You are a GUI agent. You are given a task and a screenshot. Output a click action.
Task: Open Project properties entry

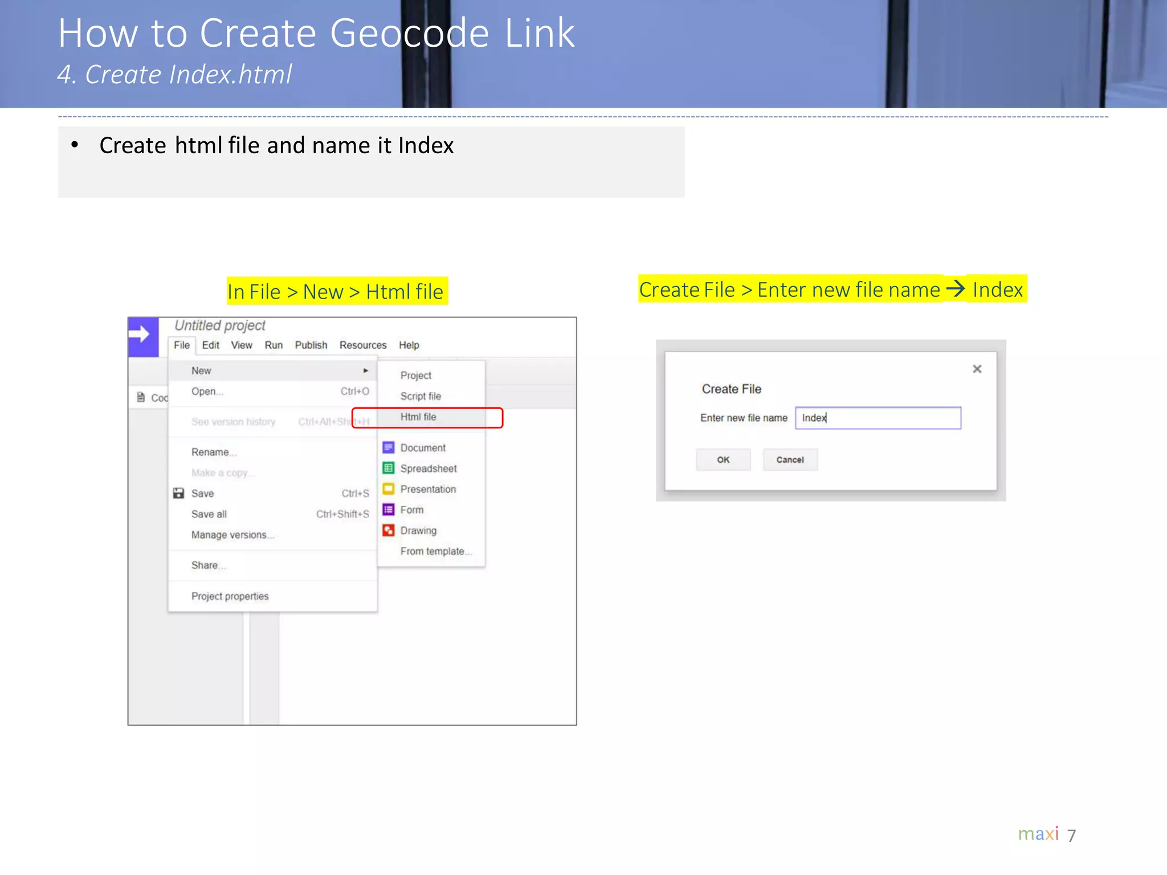click(273, 596)
